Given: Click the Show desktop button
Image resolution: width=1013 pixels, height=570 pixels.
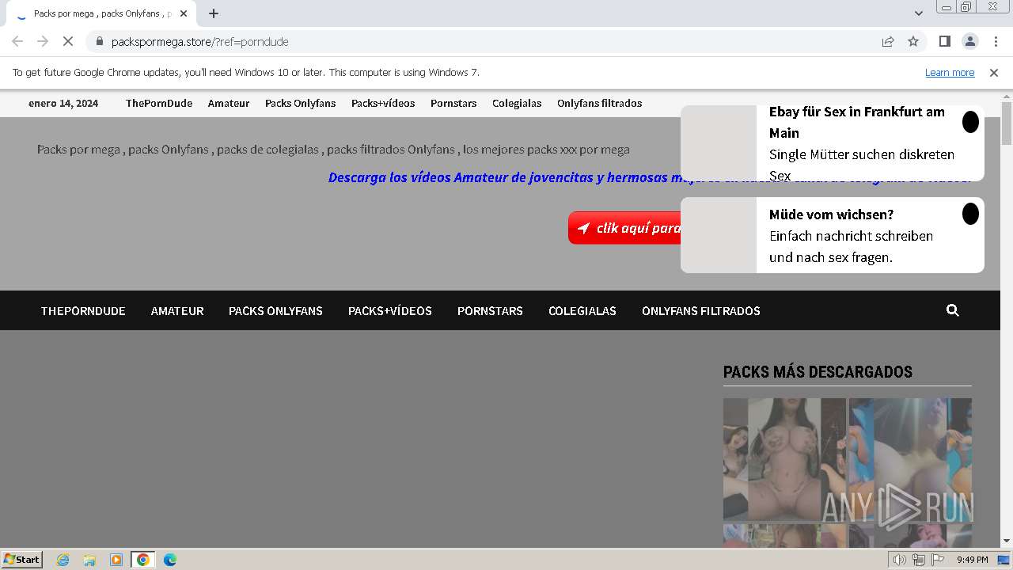Looking at the screenshot, I should pyautogui.click(x=1004, y=560).
